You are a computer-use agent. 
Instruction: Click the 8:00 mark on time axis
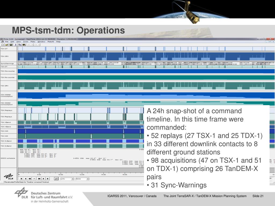pyautogui.click(x=39, y=174)
